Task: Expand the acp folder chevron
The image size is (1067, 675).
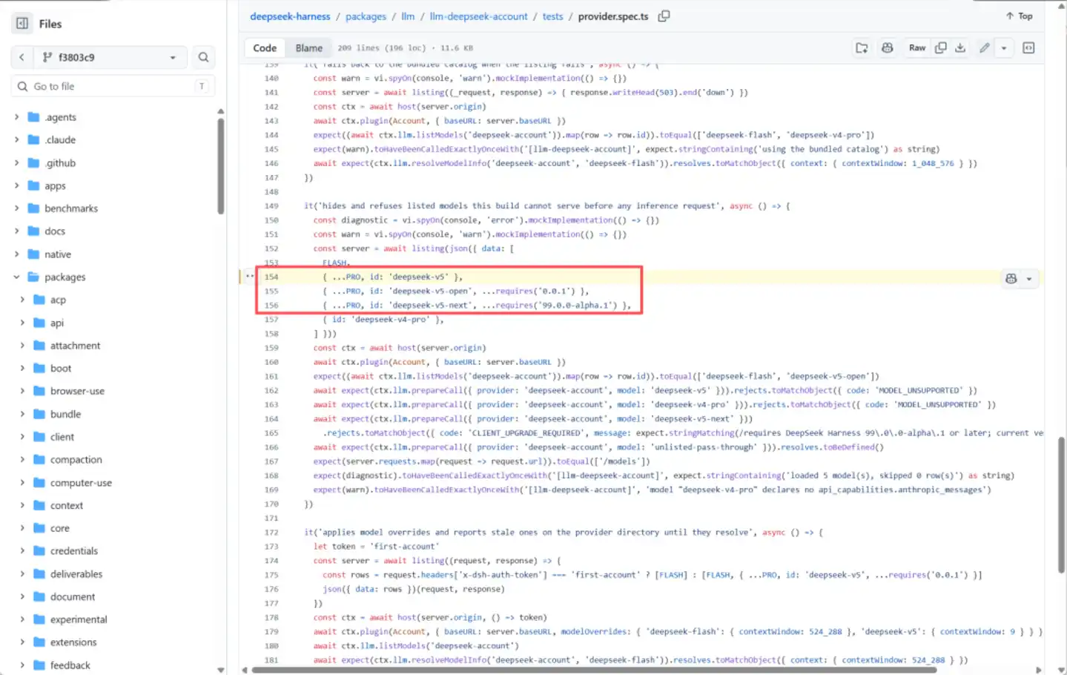Action: (22, 300)
